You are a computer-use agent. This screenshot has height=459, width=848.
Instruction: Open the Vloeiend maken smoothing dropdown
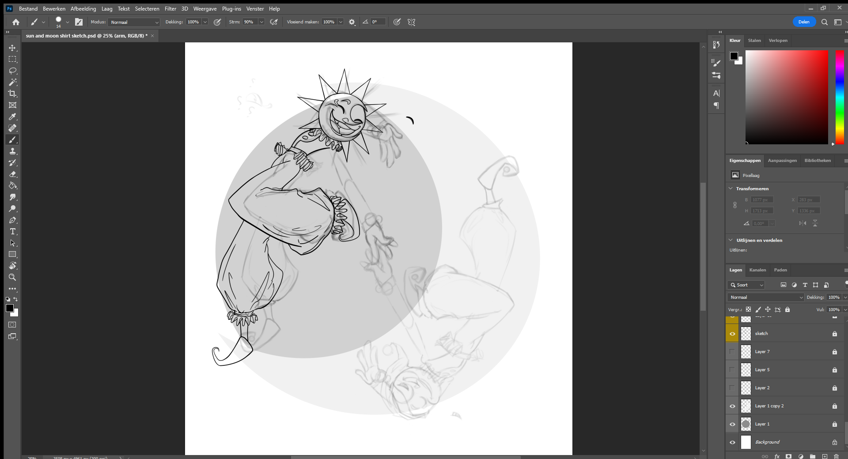[341, 22]
